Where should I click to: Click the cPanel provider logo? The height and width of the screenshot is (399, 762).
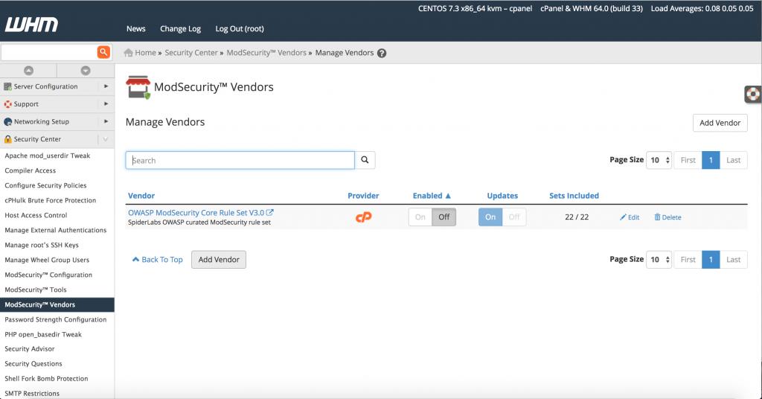pos(363,217)
